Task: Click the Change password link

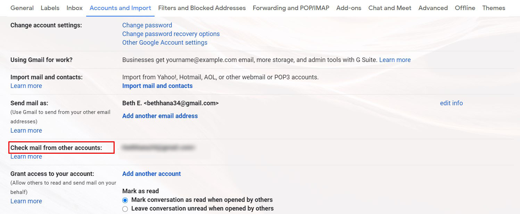Action: coord(147,25)
